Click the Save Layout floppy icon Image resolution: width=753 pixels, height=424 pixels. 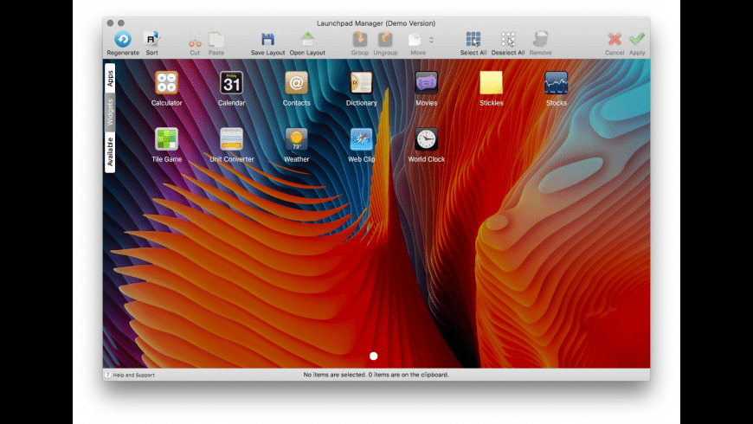pyautogui.click(x=267, y=40)
